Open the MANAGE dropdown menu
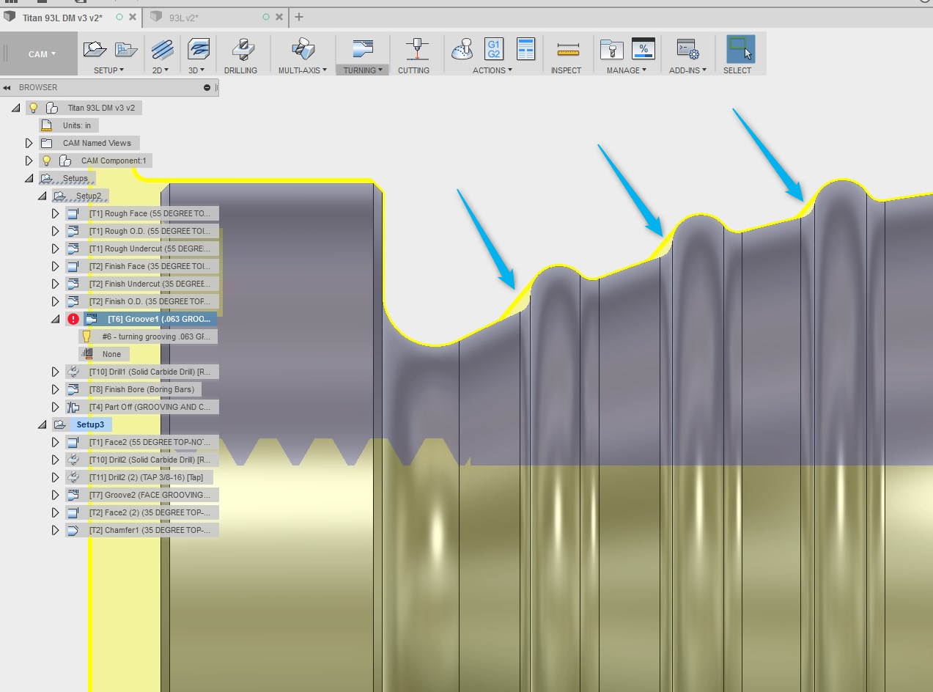This screenshot has height=692, width=933. point(627,70)
